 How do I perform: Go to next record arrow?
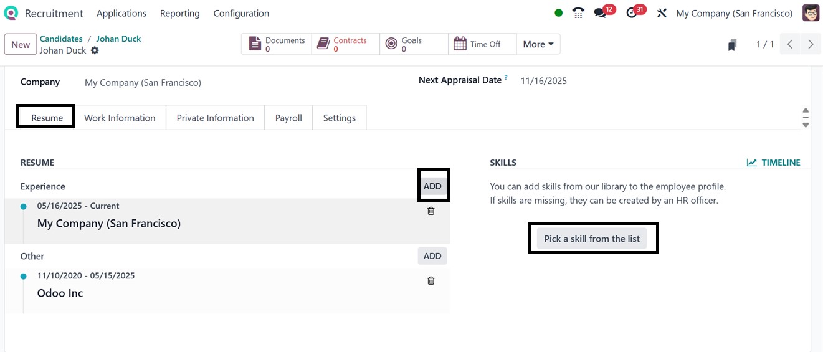click(811, 44)
